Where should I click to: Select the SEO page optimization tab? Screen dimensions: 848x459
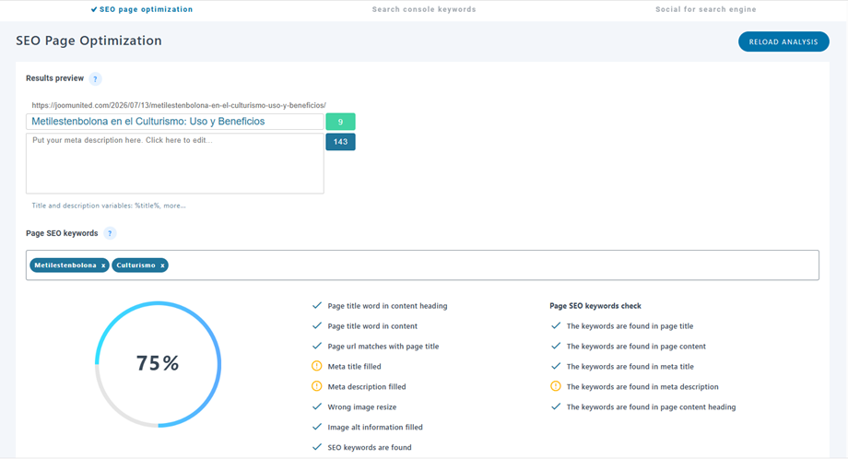[x=142, y=9]
